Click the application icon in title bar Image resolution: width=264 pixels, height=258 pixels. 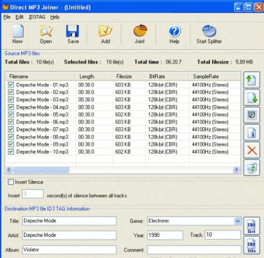pyautogui.click(x=5, y=7)
